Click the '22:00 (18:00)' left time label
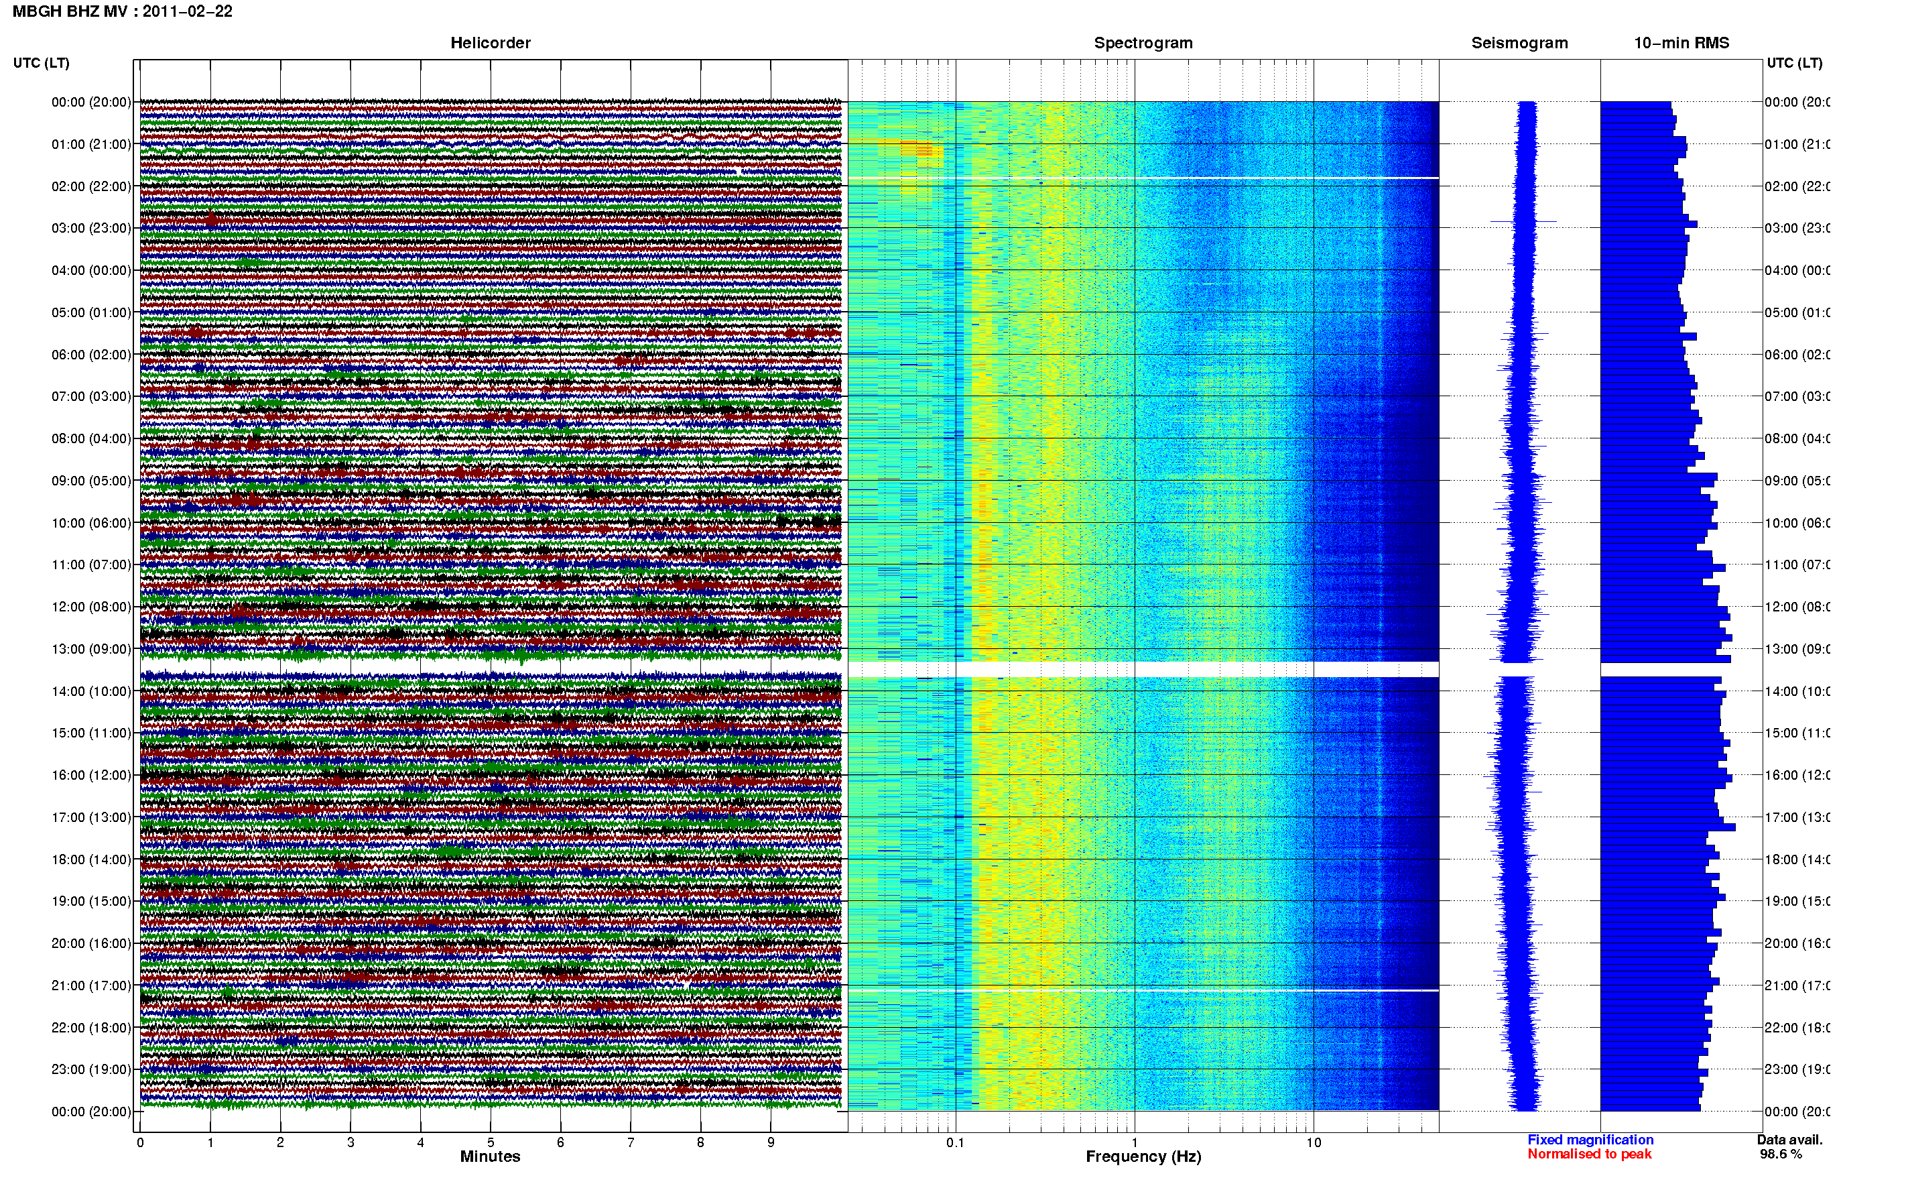Viewport: 1906px width, 1192px height. 91,1028
